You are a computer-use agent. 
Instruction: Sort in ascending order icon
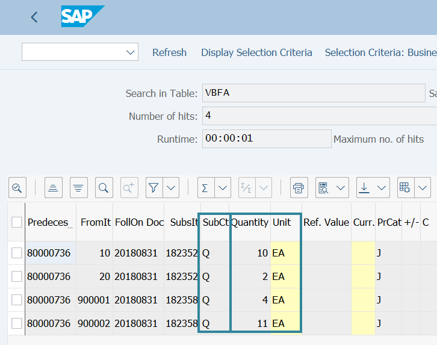pos(53,187)
